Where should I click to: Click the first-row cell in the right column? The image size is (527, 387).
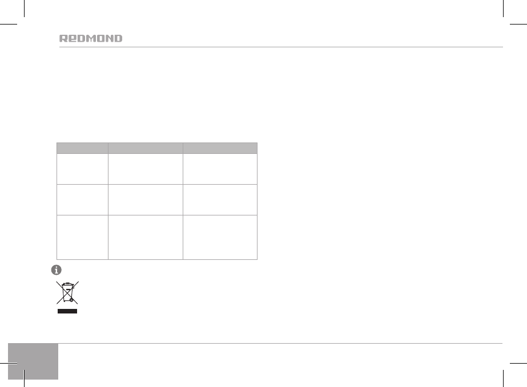point(220,168)
